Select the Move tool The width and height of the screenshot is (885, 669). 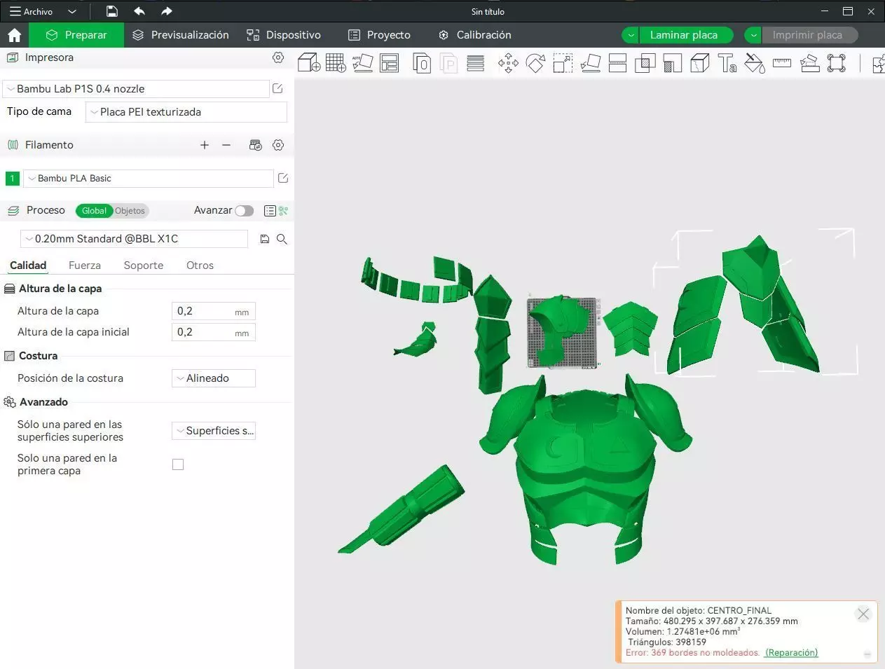pyautogui.click(x=508, y=63)
